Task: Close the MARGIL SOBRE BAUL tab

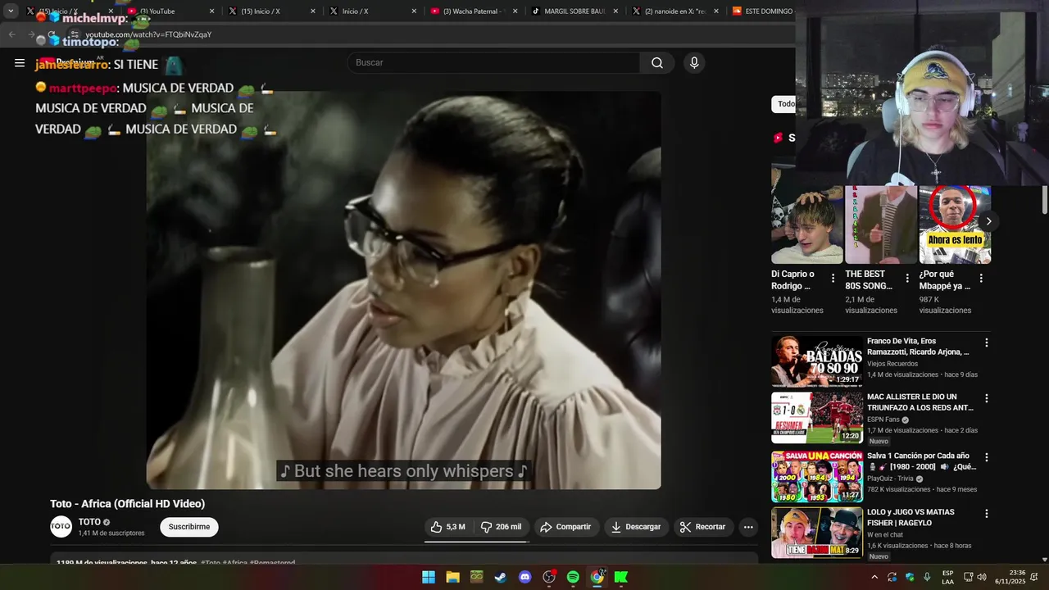Action: pos(615,11)
